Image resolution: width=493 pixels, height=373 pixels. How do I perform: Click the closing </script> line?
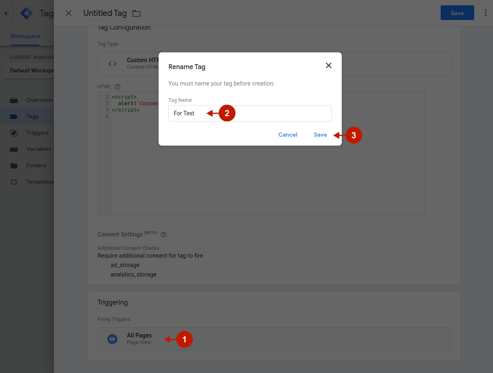tap(125, 110)
